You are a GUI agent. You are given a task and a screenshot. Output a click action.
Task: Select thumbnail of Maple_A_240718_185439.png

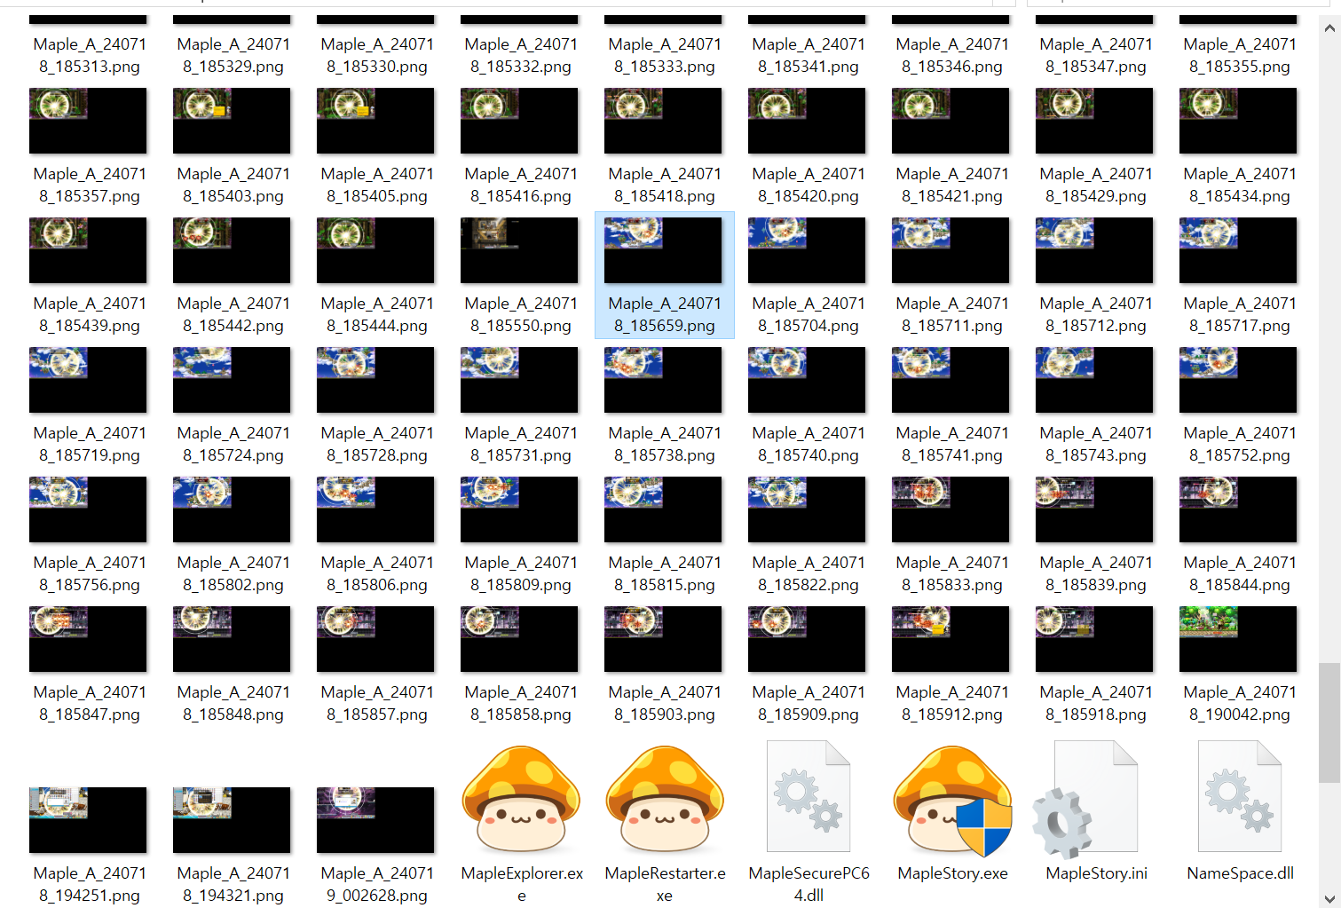[88, 250]
